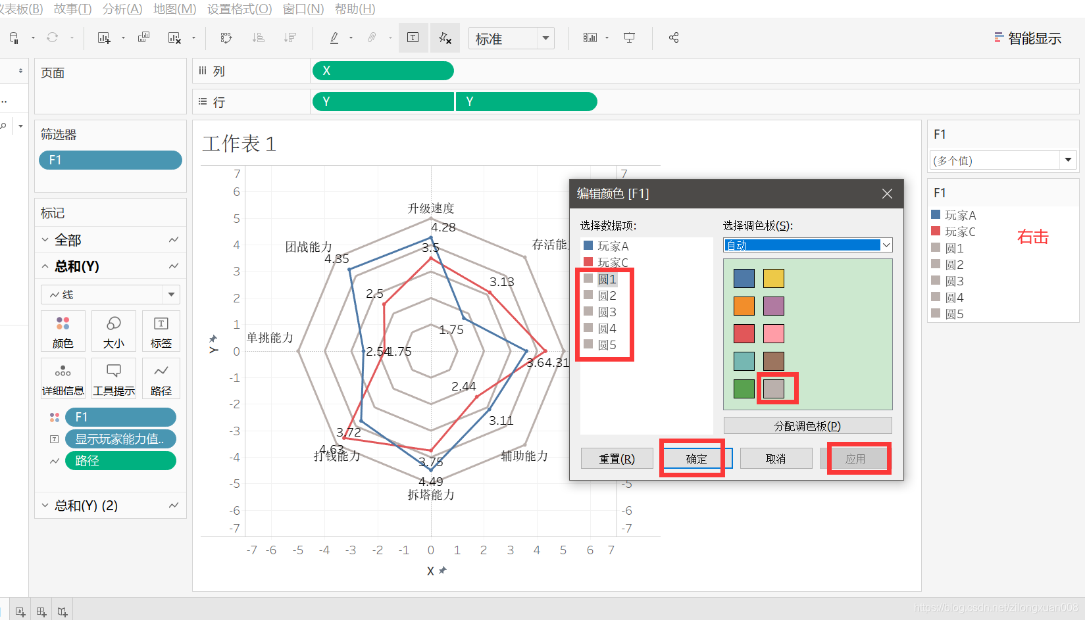The height and width of the screenshot is (620, 1085).
Task: Click the 分配调色板(P) button
Action: point(808,425)
